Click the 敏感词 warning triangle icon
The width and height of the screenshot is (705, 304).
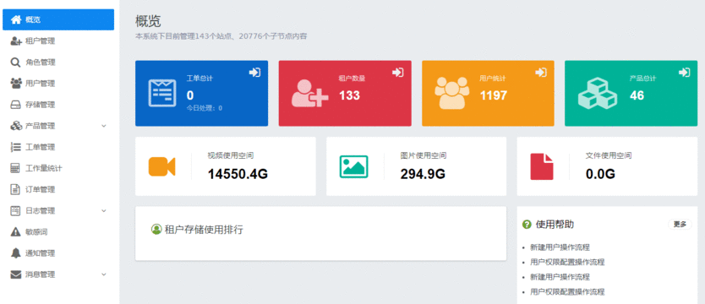pyautogui.click(x=16, y=231)
